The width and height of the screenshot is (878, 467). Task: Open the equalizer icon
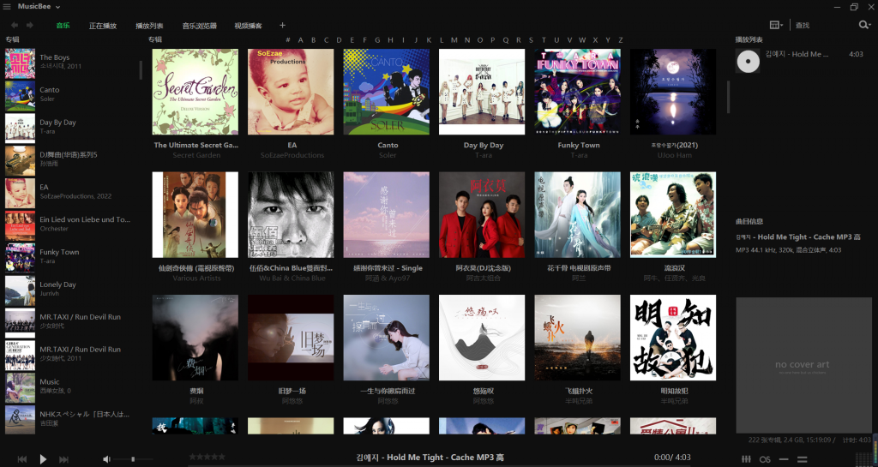coord(746,459)
